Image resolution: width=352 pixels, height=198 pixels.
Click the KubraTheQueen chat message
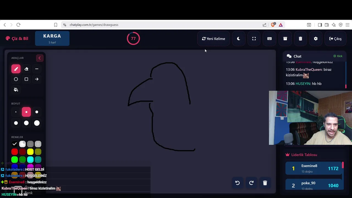tap(309, 72)
